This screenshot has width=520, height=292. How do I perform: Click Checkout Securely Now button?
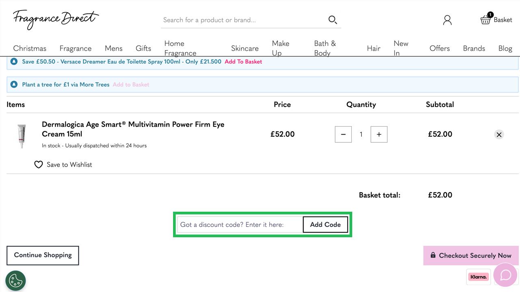471,255
